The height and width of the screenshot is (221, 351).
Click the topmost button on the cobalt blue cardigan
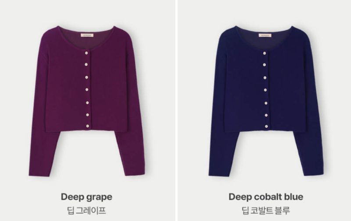265,53
